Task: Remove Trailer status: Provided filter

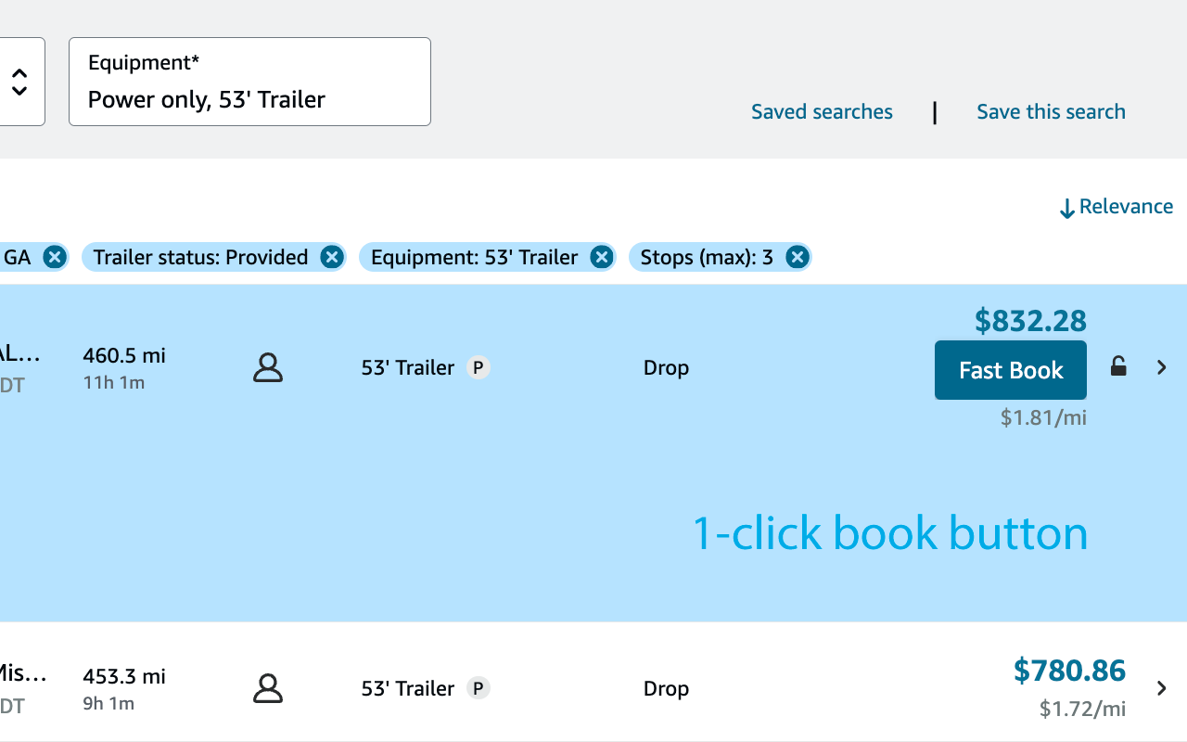Action: [331, 257]
